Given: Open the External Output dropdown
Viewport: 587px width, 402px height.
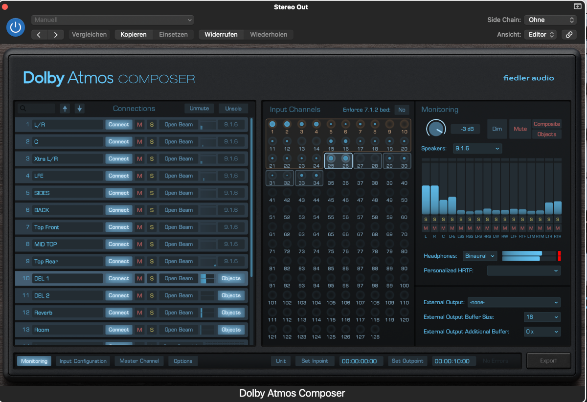Looking at the screenshot, I should [x=514, y=303].
